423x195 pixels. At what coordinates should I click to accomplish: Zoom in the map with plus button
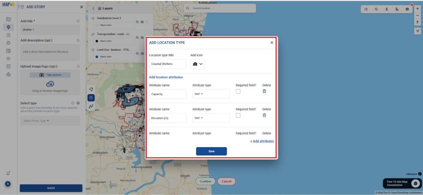click(418, 8)
